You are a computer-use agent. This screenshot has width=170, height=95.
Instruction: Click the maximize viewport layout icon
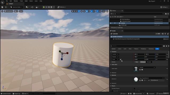[107, 11]
